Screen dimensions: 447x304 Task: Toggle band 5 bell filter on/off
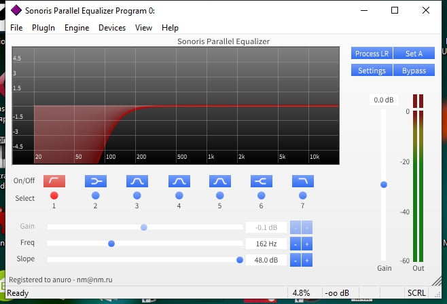(x=220, y=181)
